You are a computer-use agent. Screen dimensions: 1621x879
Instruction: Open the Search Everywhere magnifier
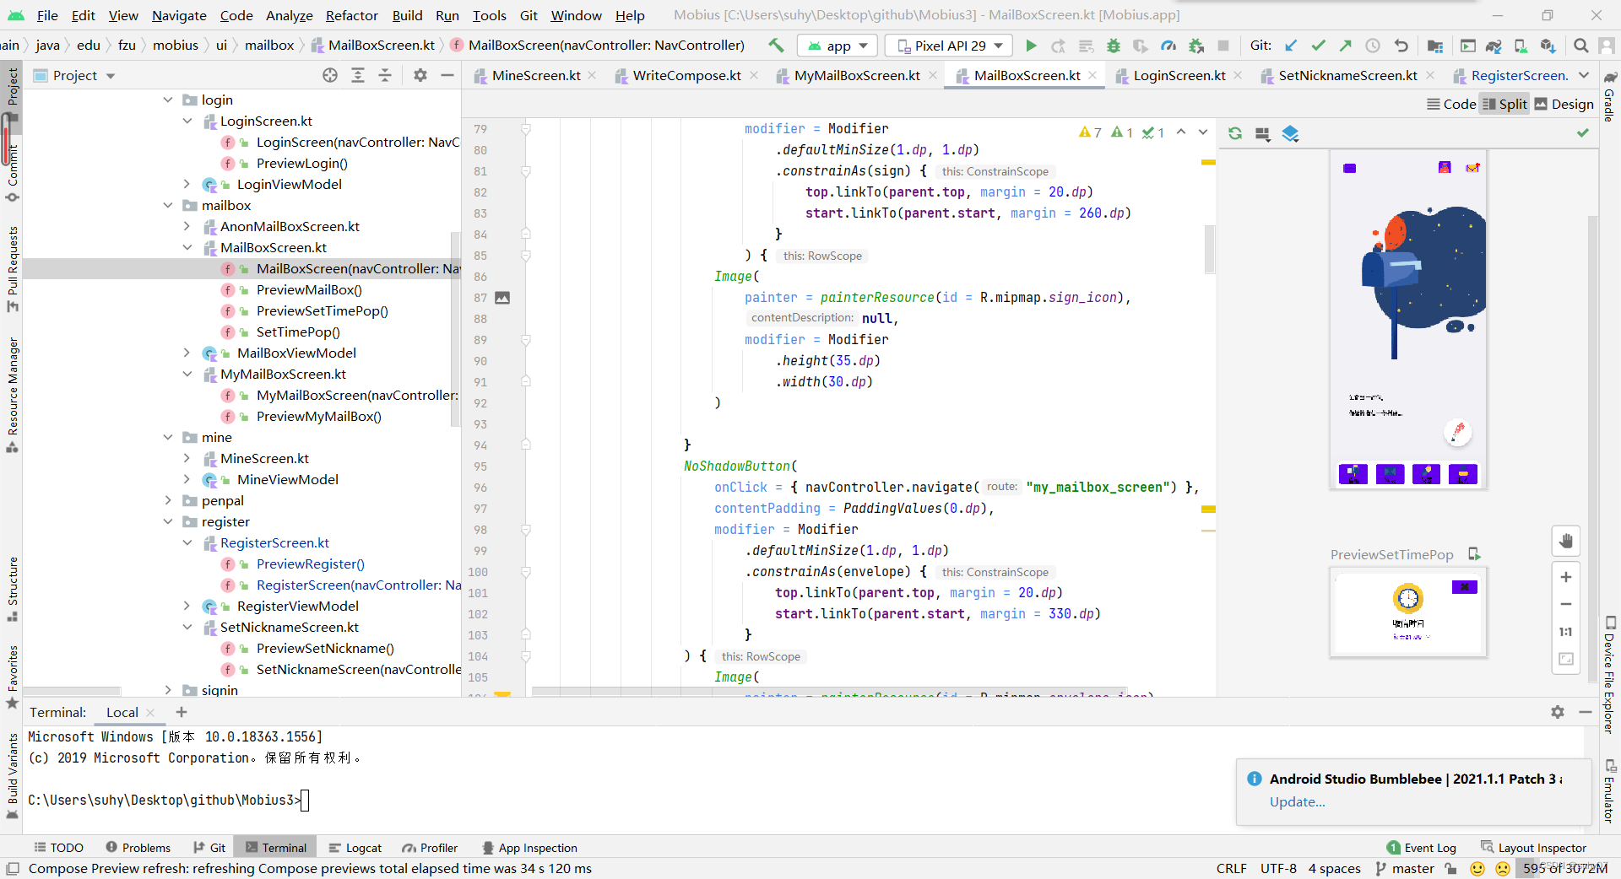[1581, 46]
